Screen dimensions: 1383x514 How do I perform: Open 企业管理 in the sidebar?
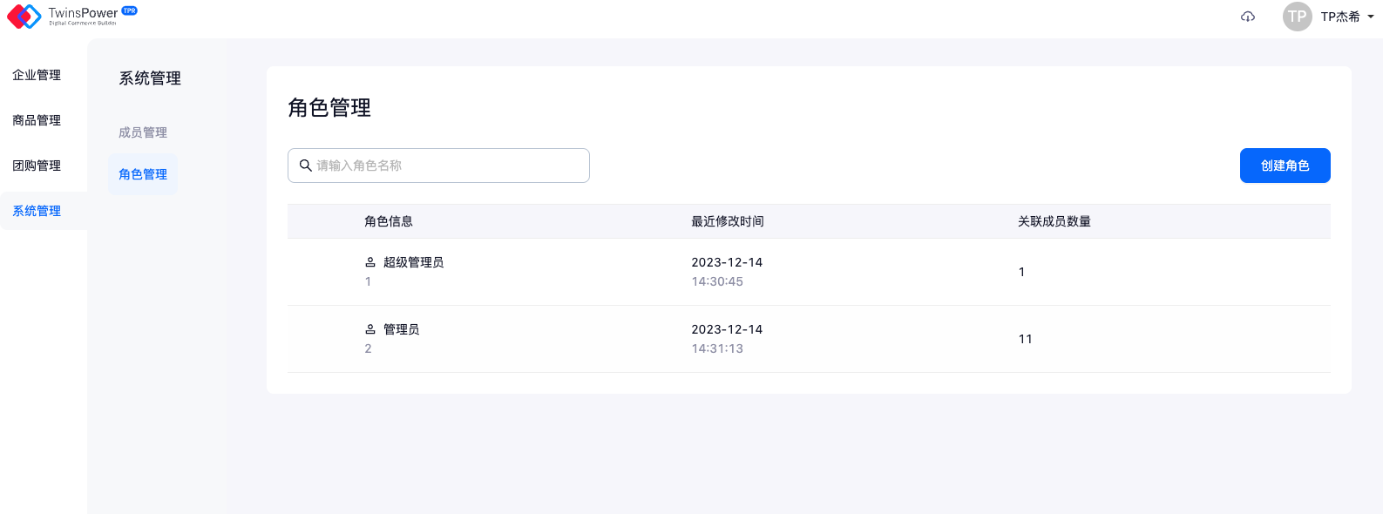pos(37,75)
